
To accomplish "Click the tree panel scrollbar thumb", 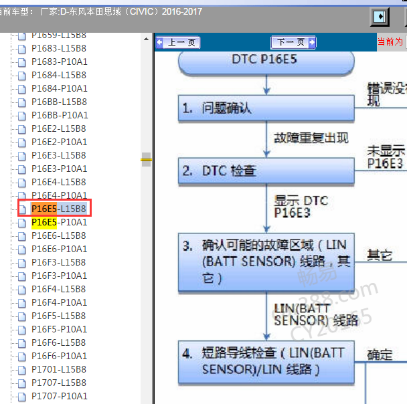I will [146, 159].
